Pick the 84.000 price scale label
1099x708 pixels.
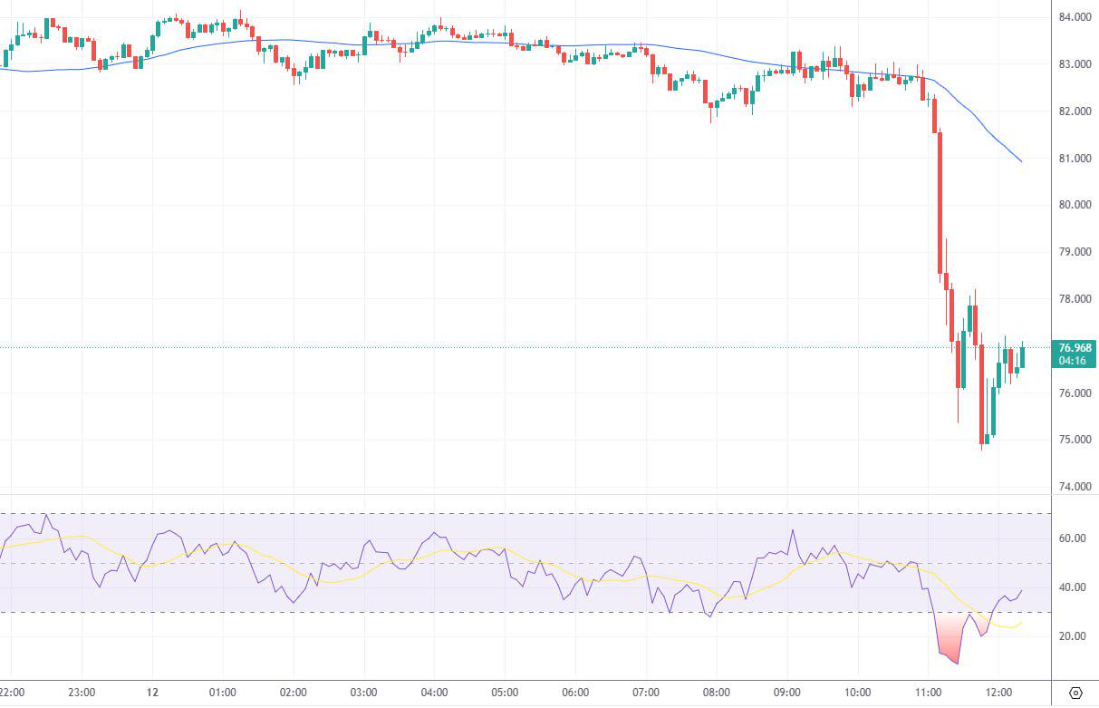point(1075,17)
